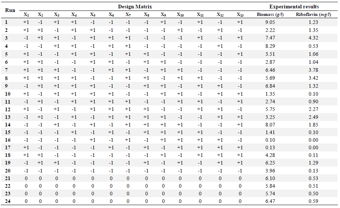Select the Riboflavin (mg/l) column header
The height and width of the screenshot is (208, 340).
tap(313, 15)
